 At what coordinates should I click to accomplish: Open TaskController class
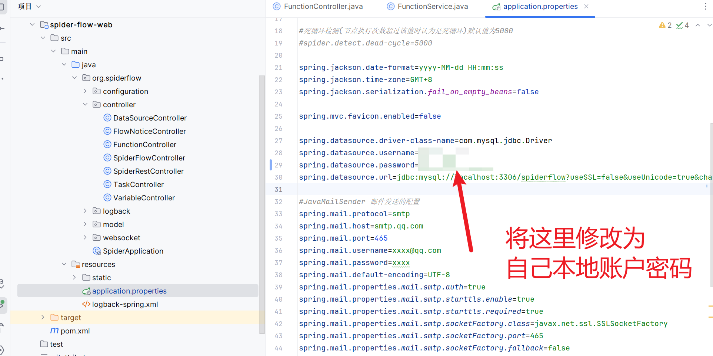click(x=138, y=184)
